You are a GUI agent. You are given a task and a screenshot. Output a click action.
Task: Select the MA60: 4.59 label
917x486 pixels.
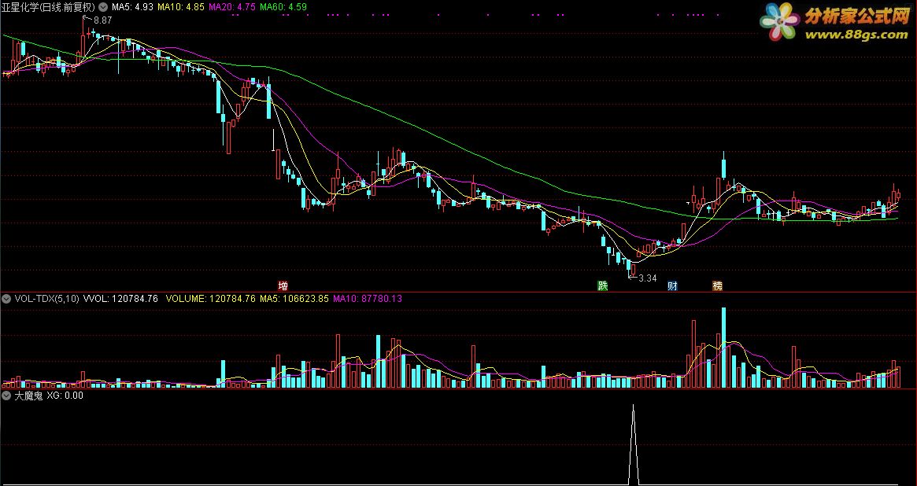click(x=283, y=7)
